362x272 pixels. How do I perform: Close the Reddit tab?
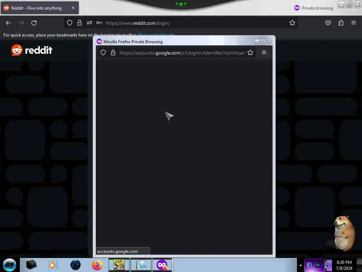click(x=73, y=8)
